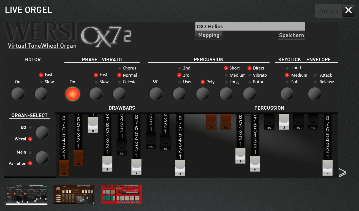Screen dimensions: 359x211
Task: Click the right arrow to show next page
Action: (x=342, y=173)
